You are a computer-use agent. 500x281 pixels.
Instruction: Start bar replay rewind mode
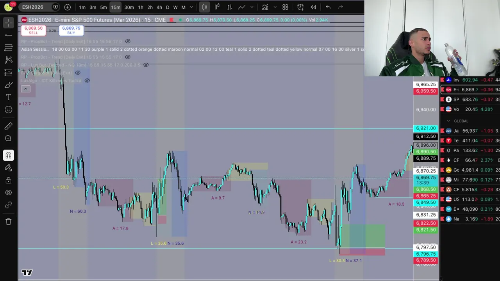(x=313, y=7)
